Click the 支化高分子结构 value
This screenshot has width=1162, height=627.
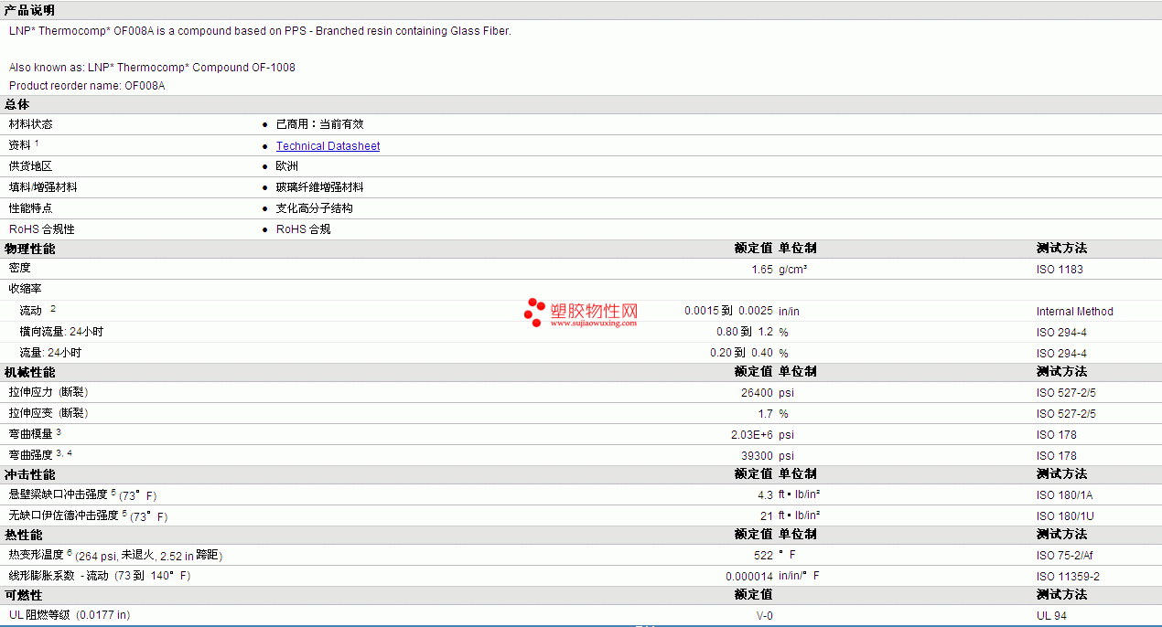(x=315, y=208)
